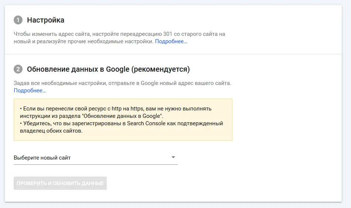Image resolution: width=351 pixels, height=208 pixels.
Task: Select the Настройка section heading
Action: coord(46,20)
